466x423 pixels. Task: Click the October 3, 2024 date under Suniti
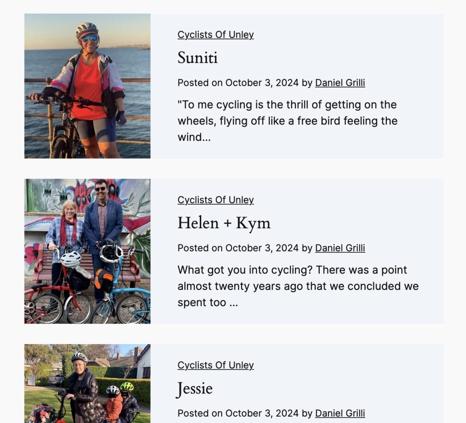262,83
